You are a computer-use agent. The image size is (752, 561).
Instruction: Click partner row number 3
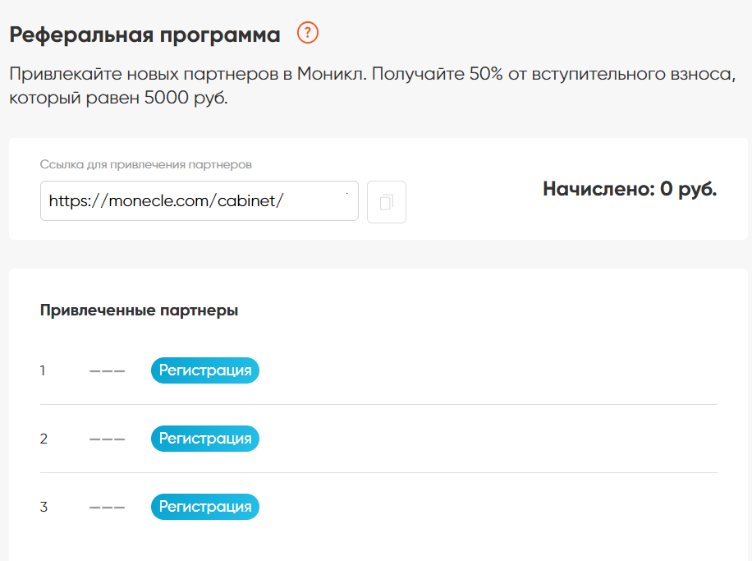[44, 507]
